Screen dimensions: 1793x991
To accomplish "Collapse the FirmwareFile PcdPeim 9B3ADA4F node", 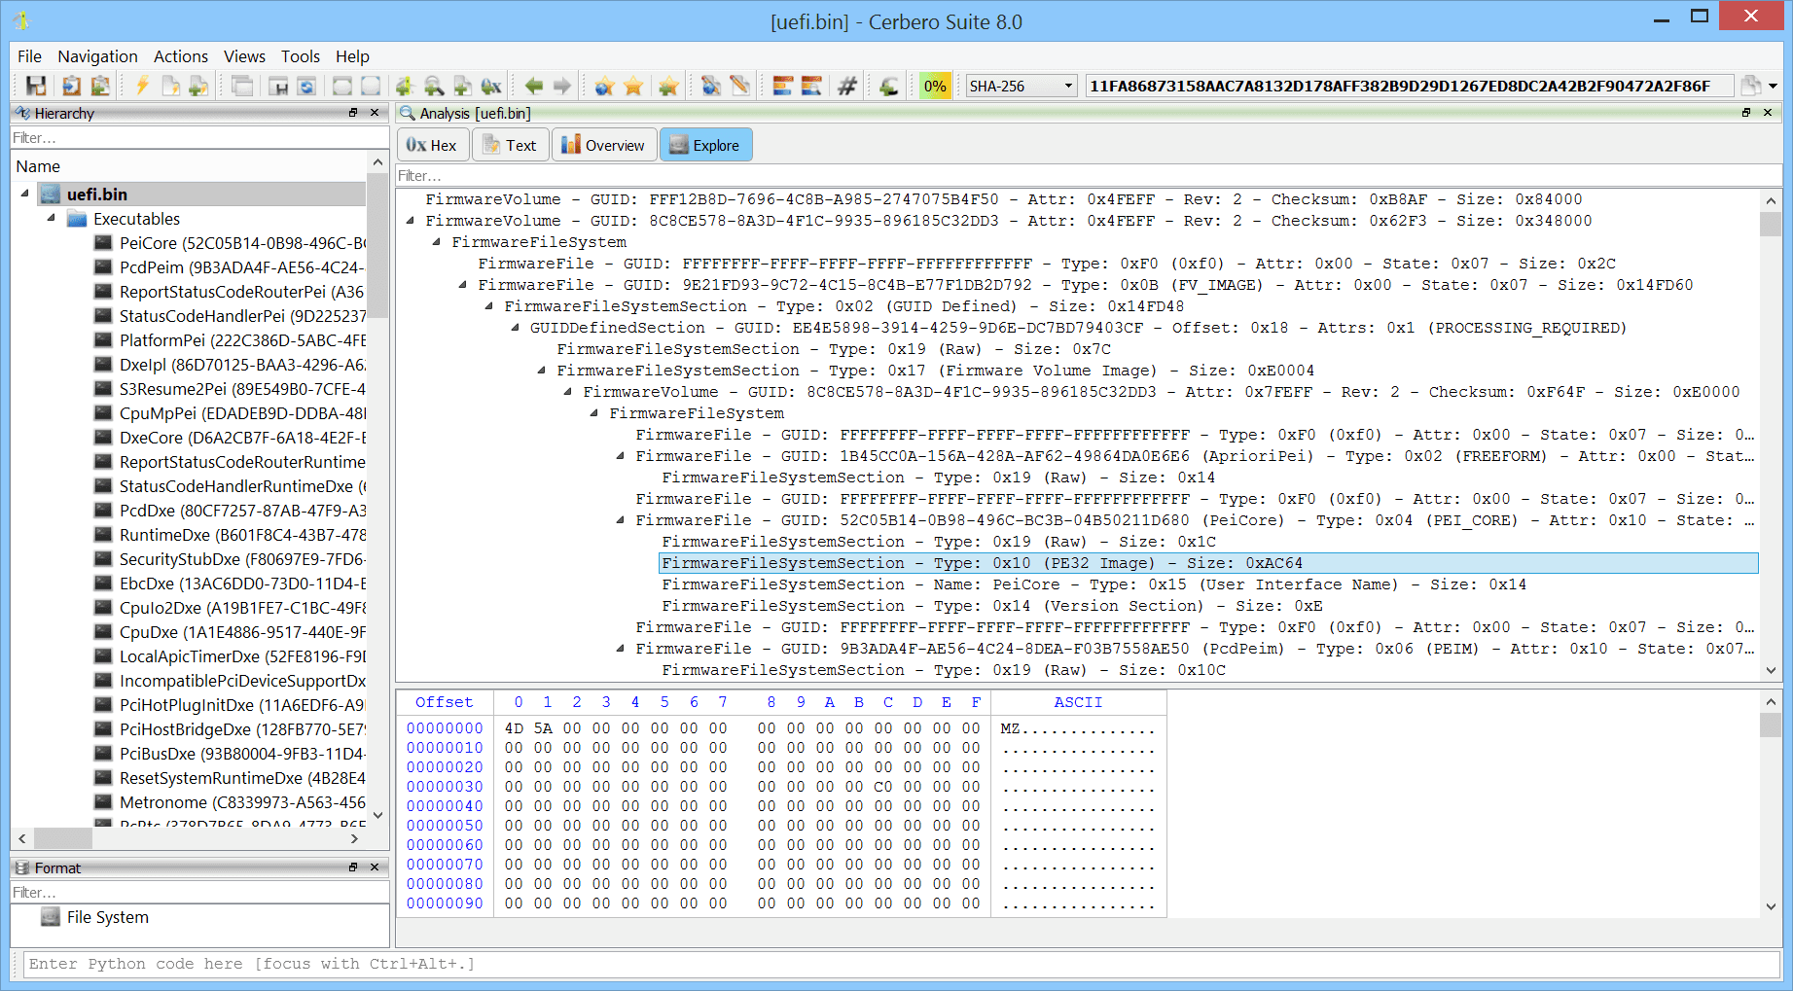I will click(621, 649).
